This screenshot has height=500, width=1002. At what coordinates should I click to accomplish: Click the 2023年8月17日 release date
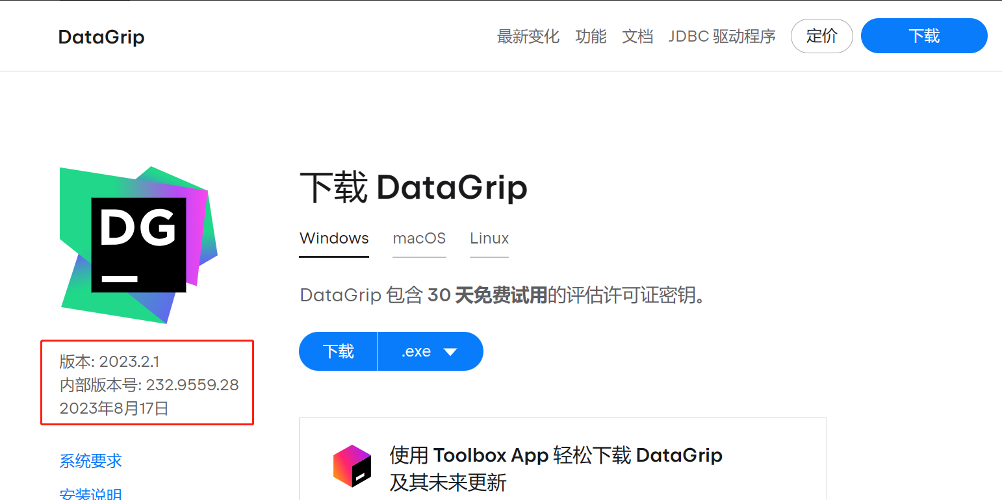coord(114,408)
